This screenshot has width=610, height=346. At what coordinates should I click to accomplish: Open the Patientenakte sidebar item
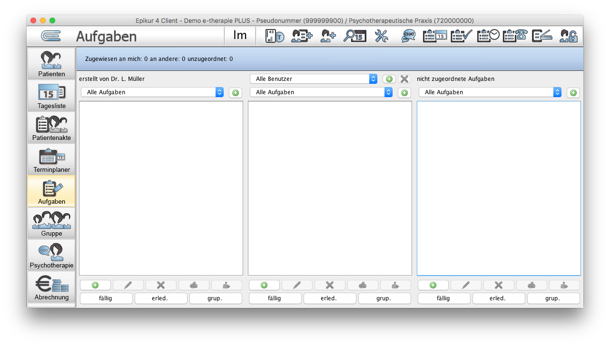[x=51, y=127]
